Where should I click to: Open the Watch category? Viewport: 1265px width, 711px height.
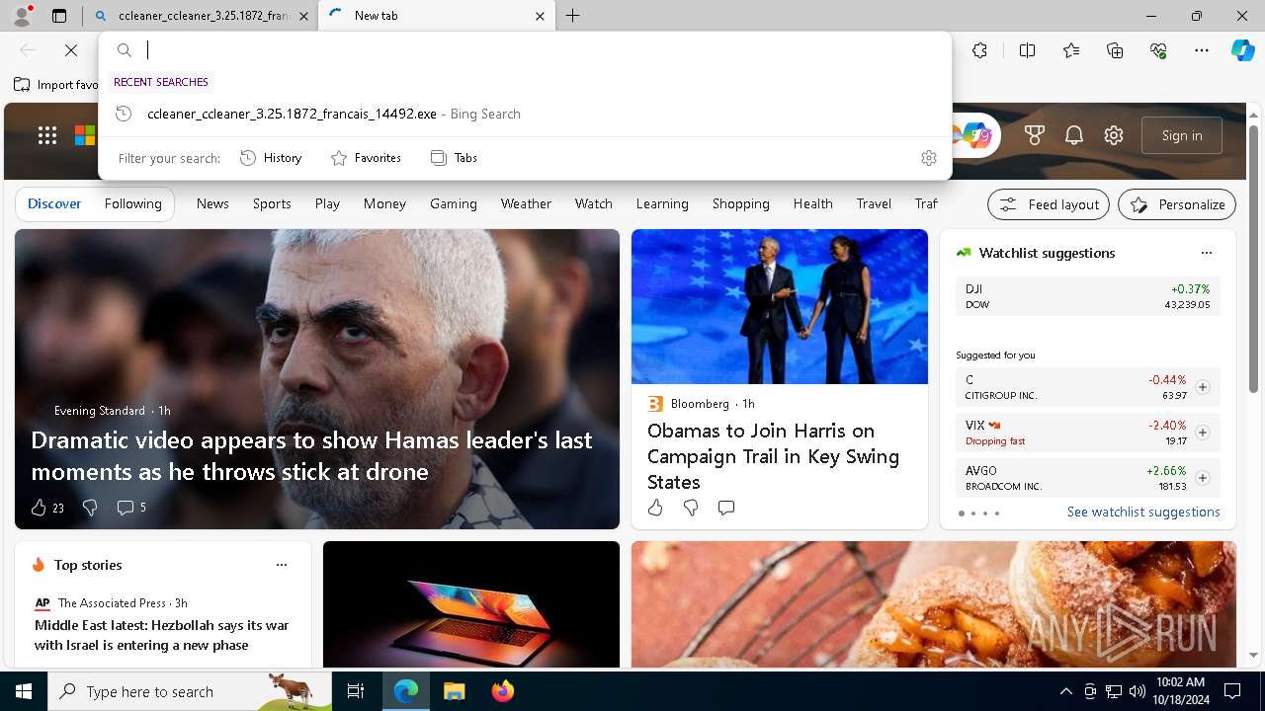point(594,203)
